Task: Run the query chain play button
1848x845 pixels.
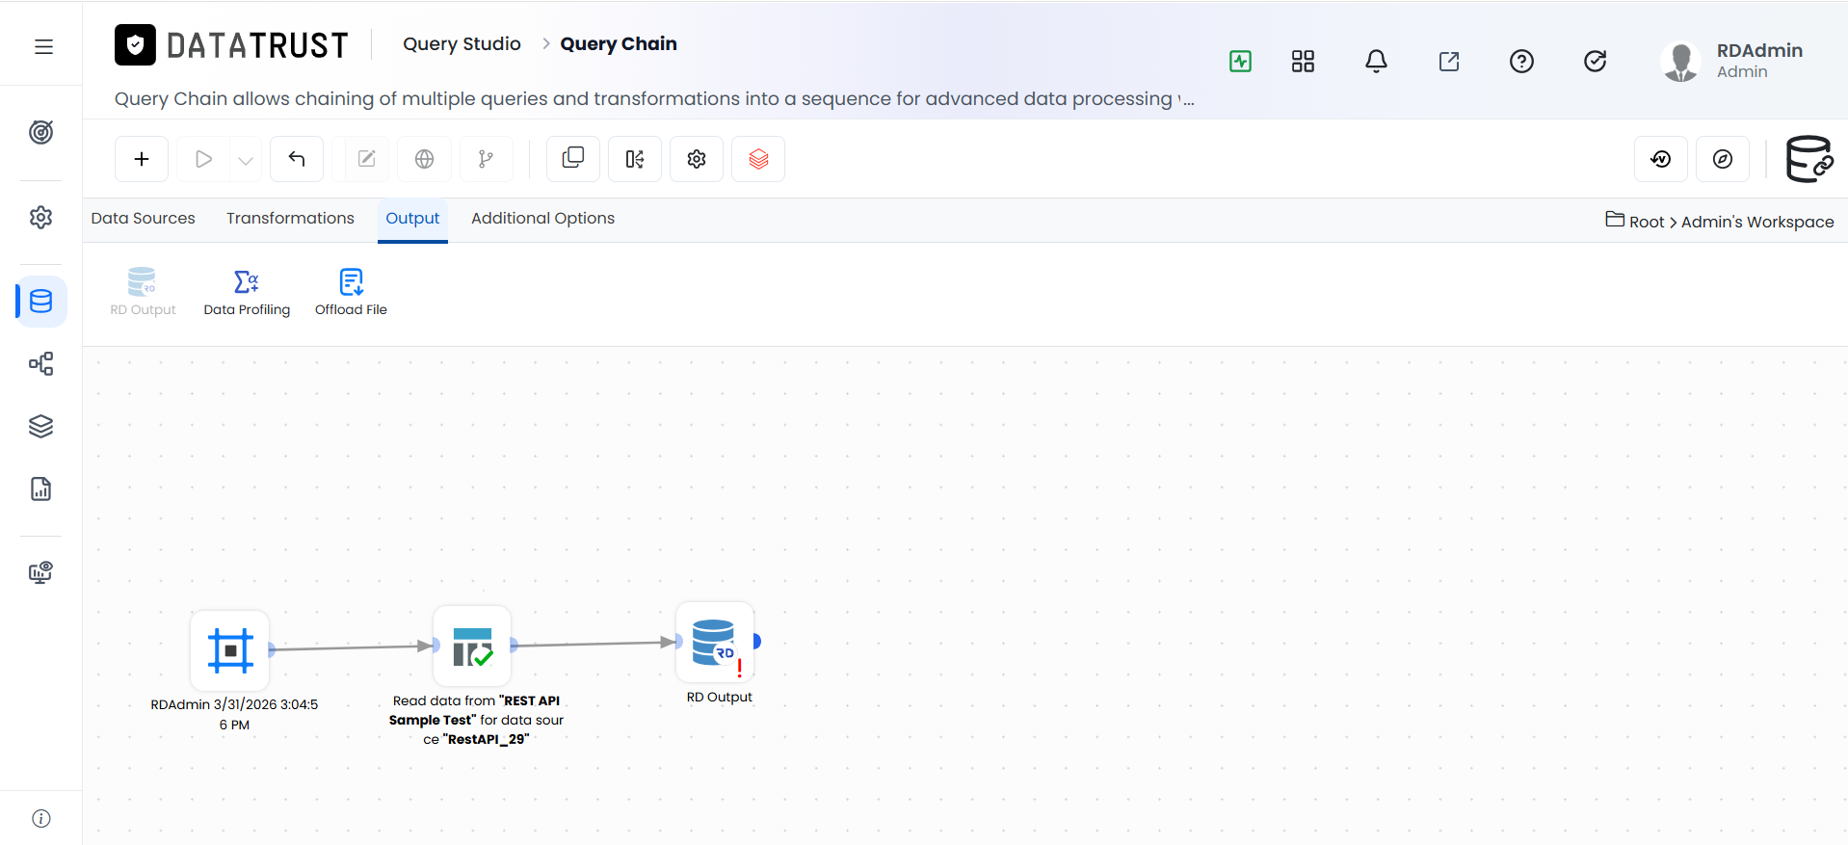Action: point(203,159)
